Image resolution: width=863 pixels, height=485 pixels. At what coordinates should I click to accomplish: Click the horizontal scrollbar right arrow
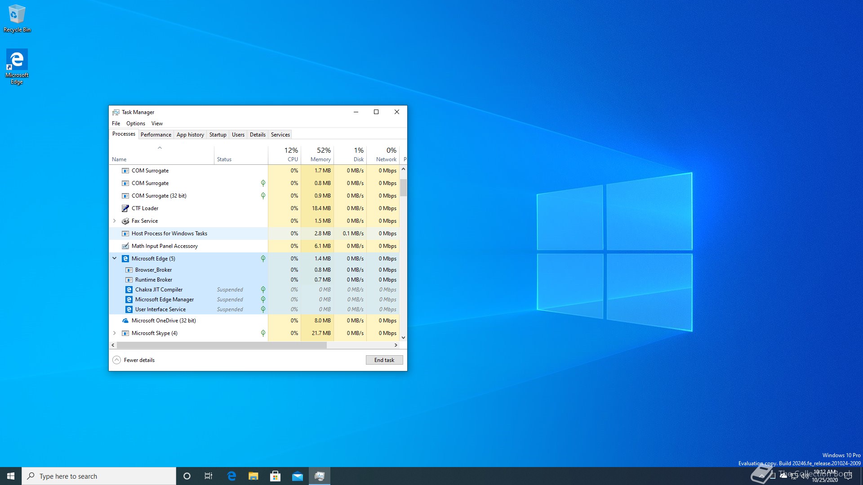[396, 345]
